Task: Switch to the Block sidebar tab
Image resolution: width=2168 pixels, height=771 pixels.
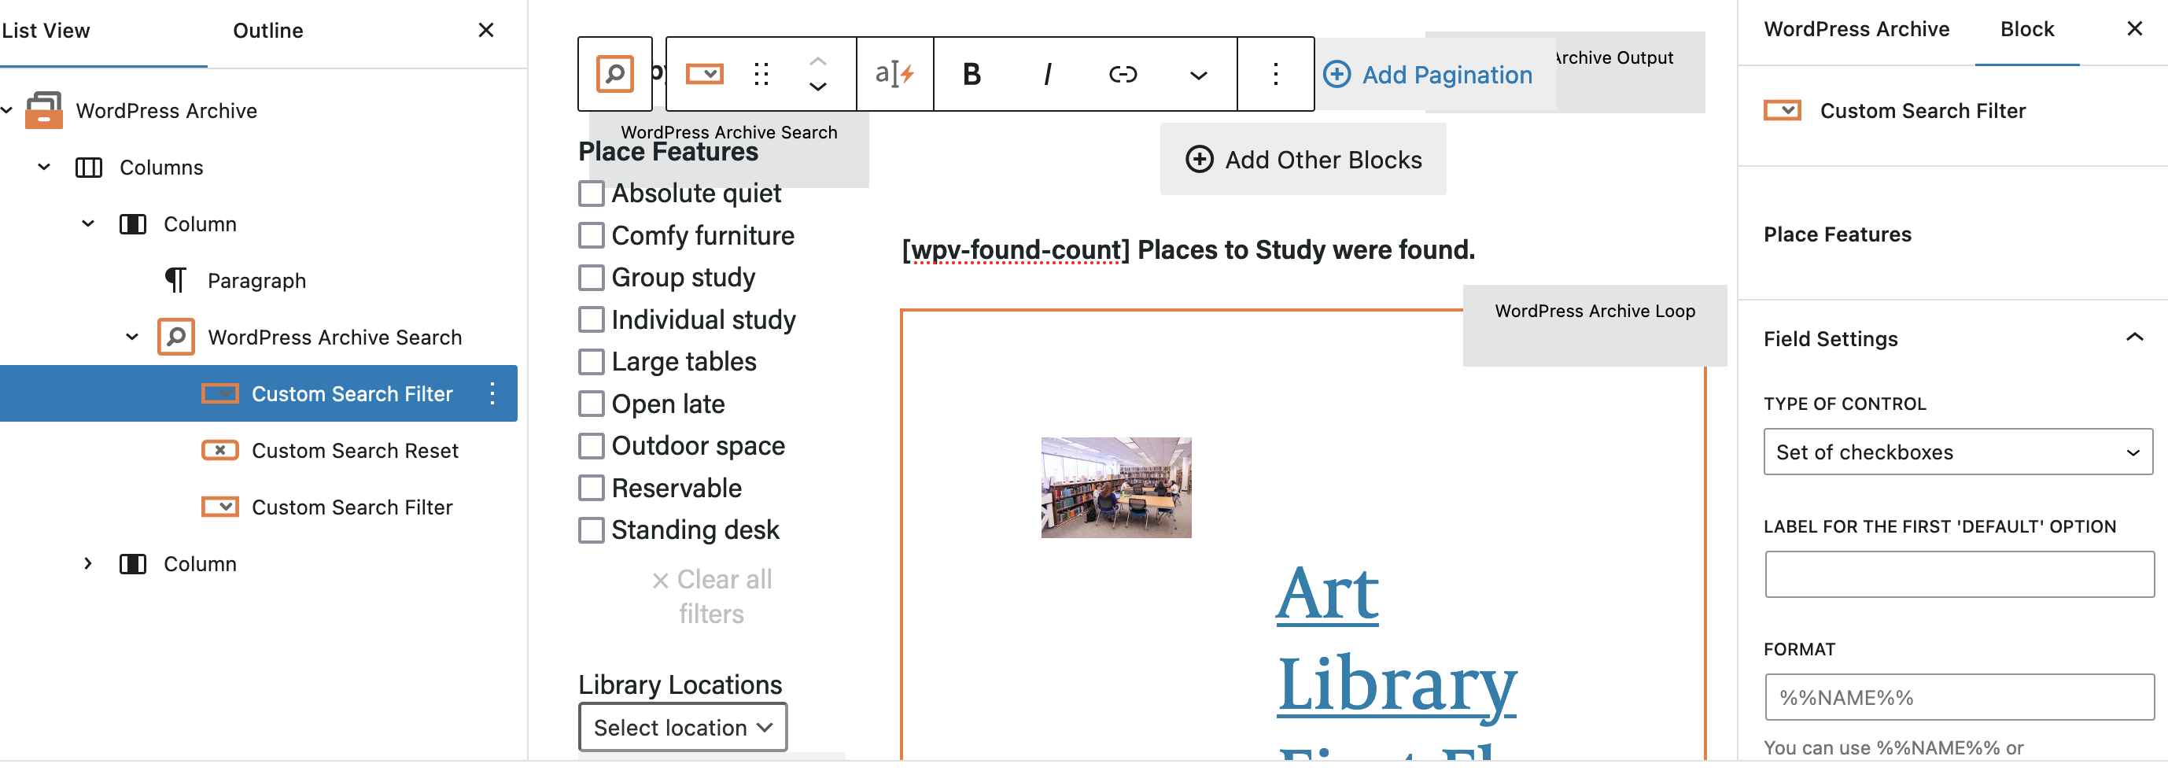Action: click(2026, 29)
